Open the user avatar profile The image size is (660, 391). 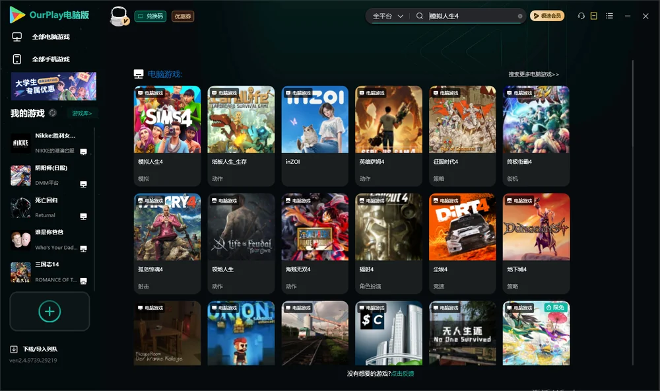click(x=119, y=16)
